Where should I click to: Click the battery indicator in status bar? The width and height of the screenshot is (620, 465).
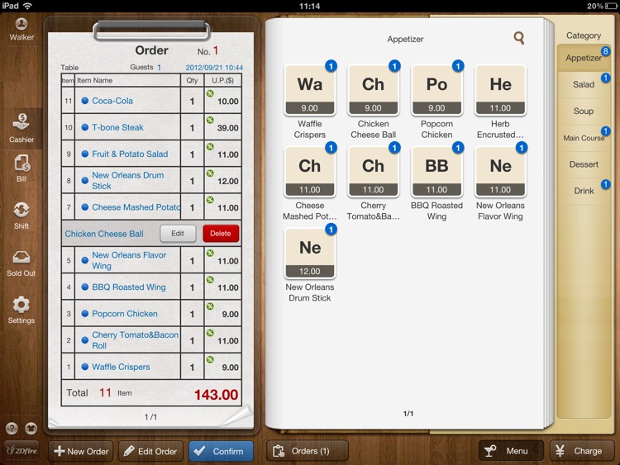click(611, 6)
